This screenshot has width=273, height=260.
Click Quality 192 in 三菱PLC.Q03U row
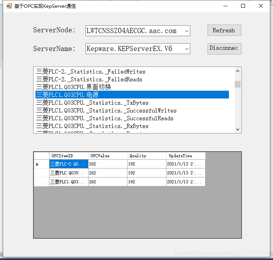pyautogui.click(x=147, y=173)
